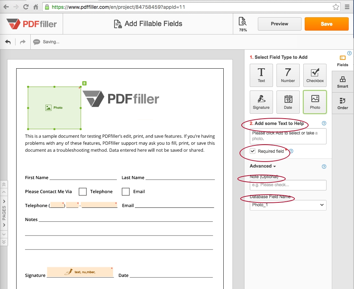This screenshot has height=289, width=354.
Task: Go to previous page up arrow
Action: click(x=4, y=192)
